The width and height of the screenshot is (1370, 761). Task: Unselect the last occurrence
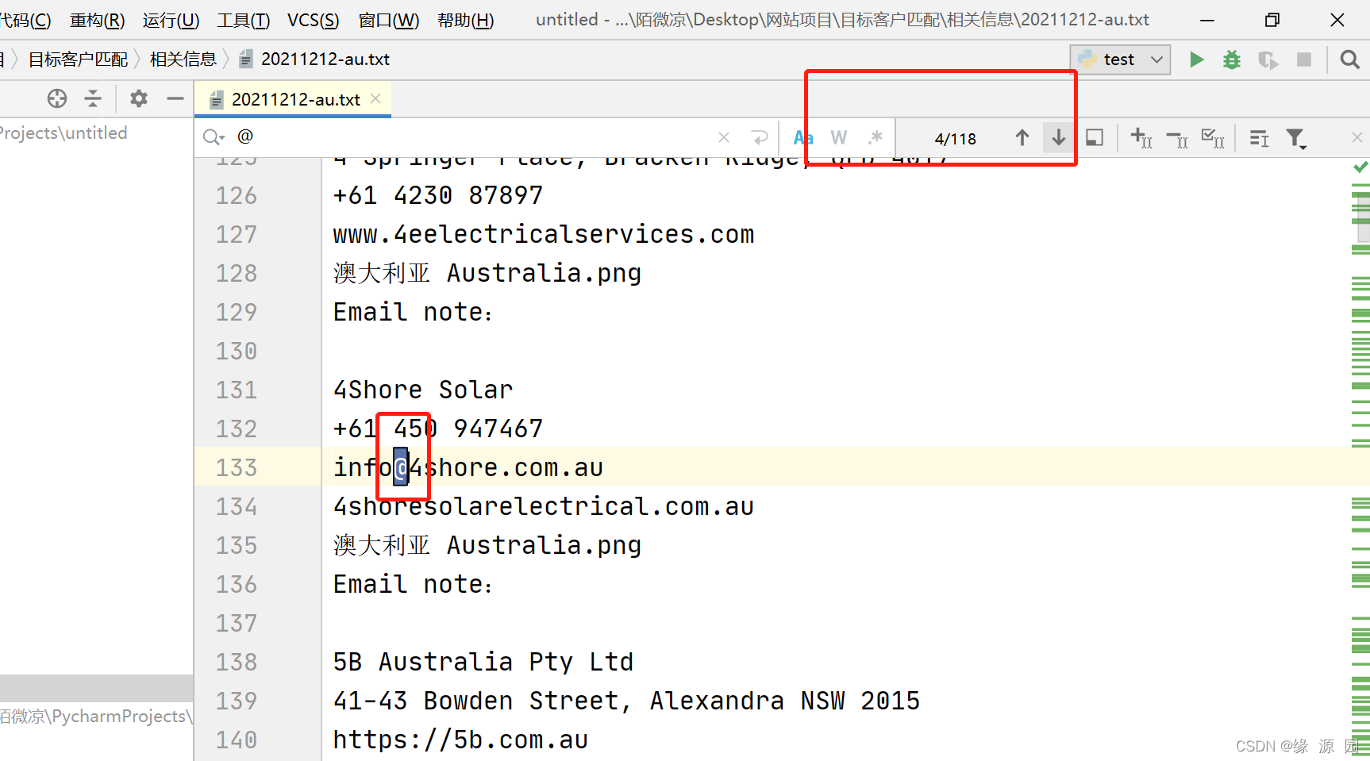[1177, 138]
